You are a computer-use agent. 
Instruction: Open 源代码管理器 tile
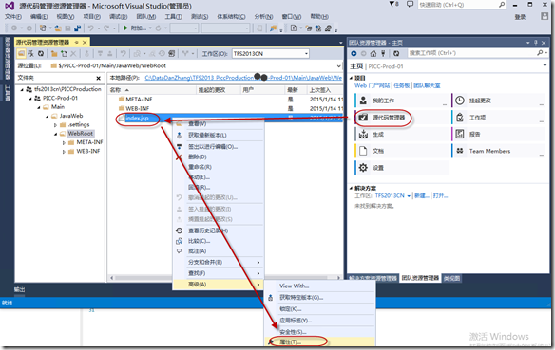click(x=401, y=118)
